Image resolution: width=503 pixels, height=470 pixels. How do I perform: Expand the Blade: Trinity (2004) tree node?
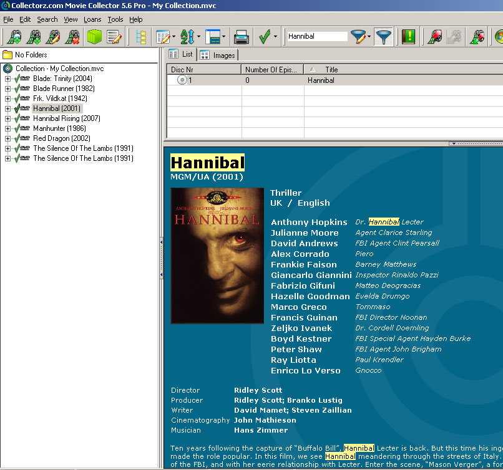click(7, 79)
